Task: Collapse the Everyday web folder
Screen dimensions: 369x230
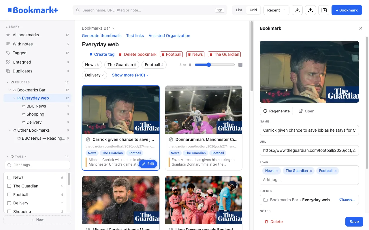Action: [x=14, y=98]
